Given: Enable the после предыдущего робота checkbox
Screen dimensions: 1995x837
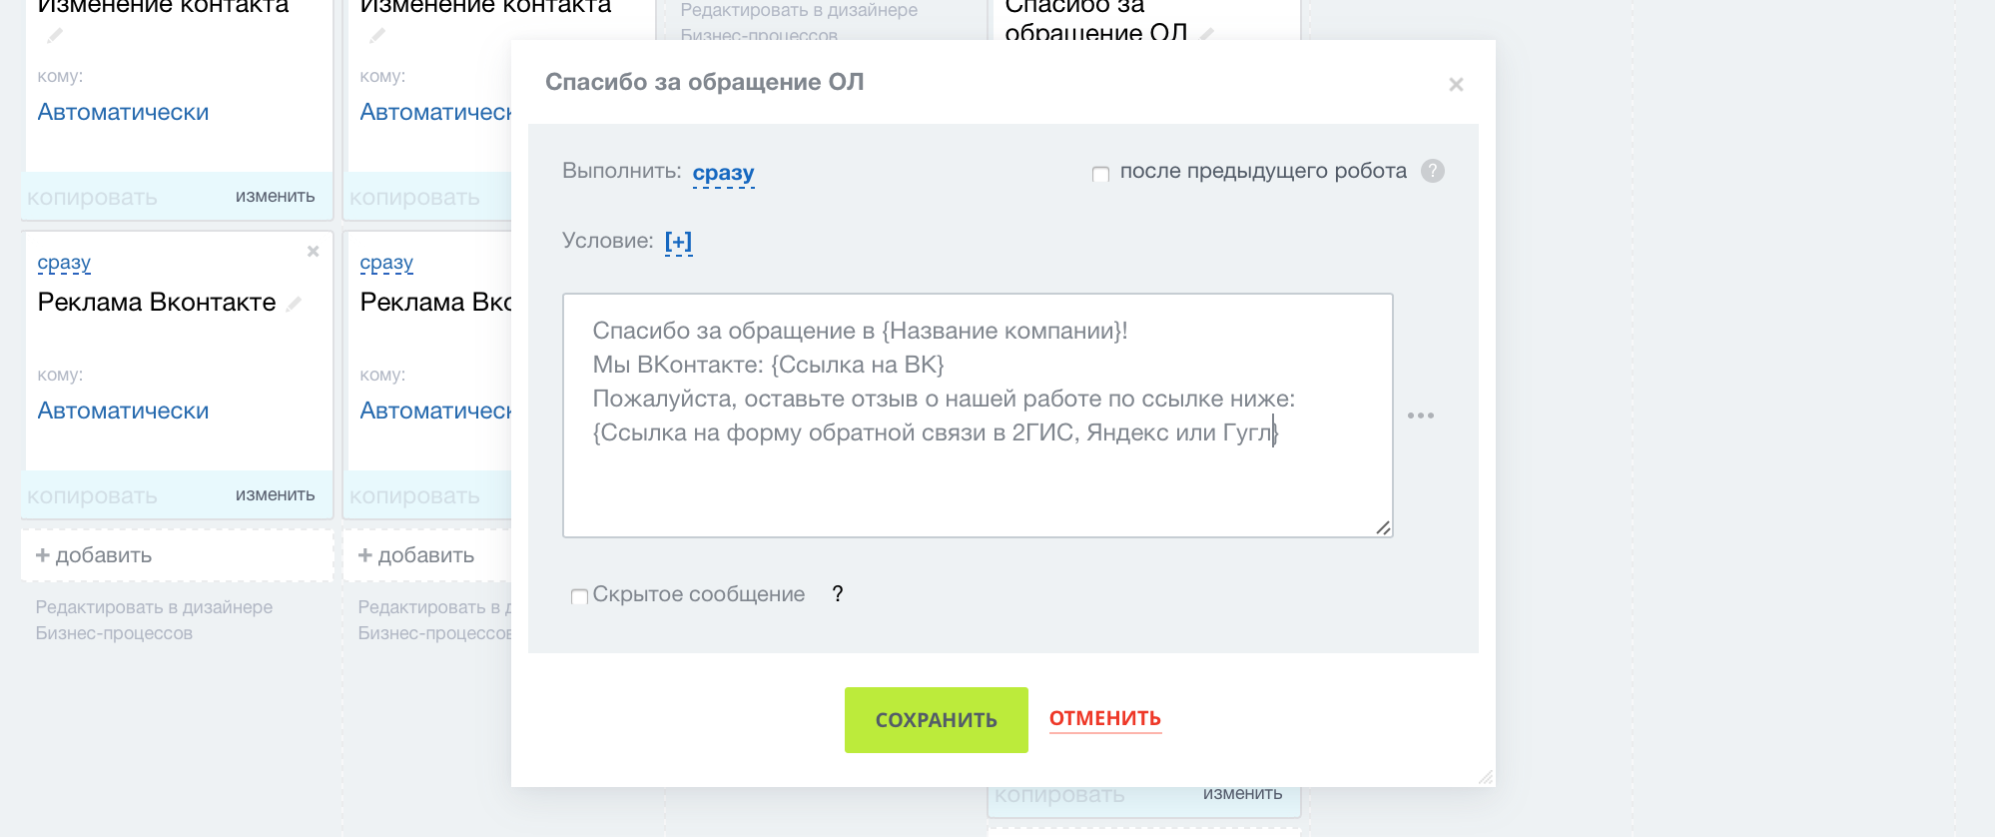Looking at the screenshot, I should [1100, 174].
